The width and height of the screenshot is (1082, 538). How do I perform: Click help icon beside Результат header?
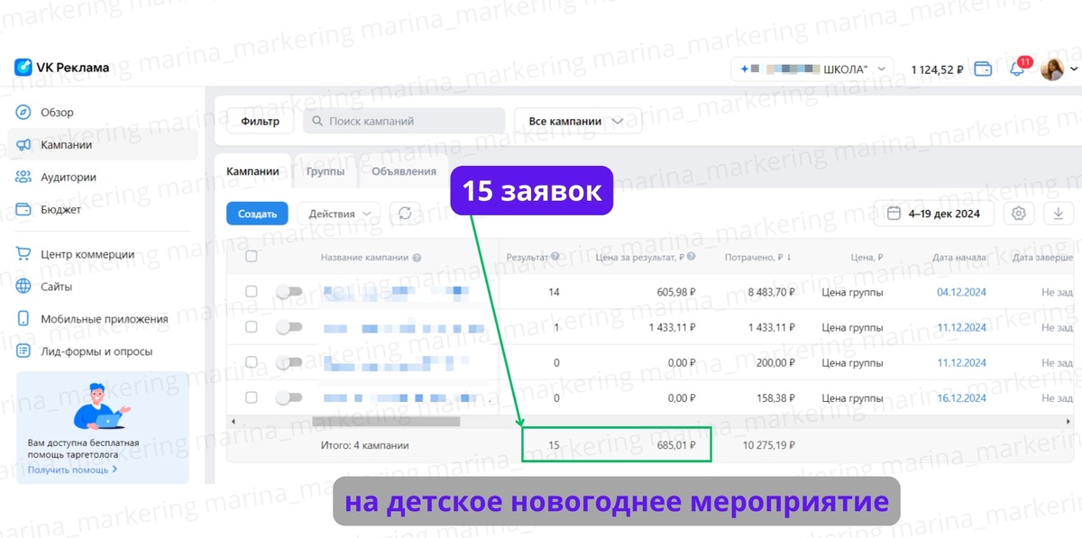pos(555,257)
